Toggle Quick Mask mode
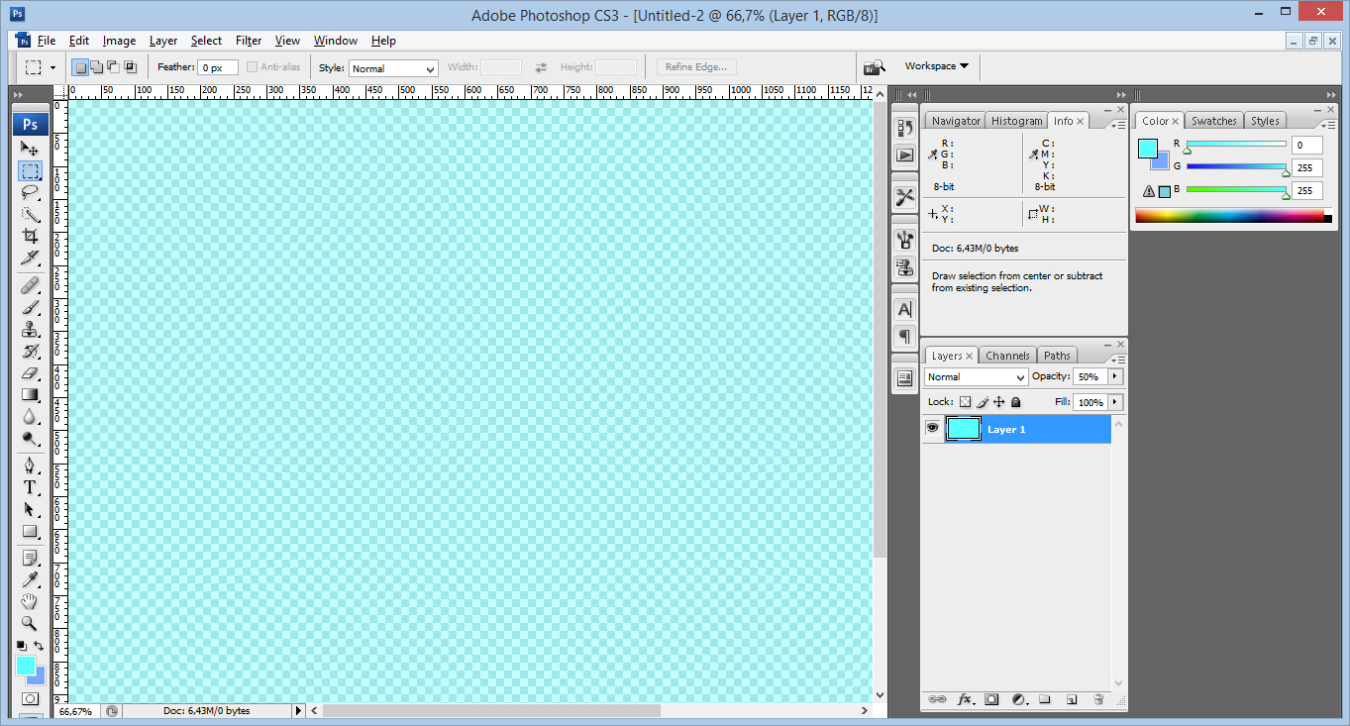This screenshot has width=1350, height=726. [x=30, y=699]
